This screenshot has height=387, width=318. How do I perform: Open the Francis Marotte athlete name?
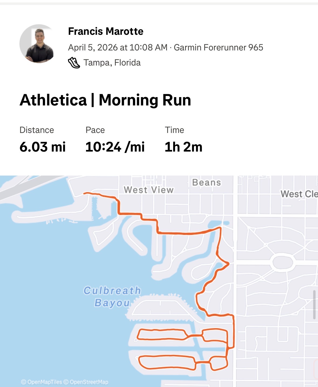point(106,31)
